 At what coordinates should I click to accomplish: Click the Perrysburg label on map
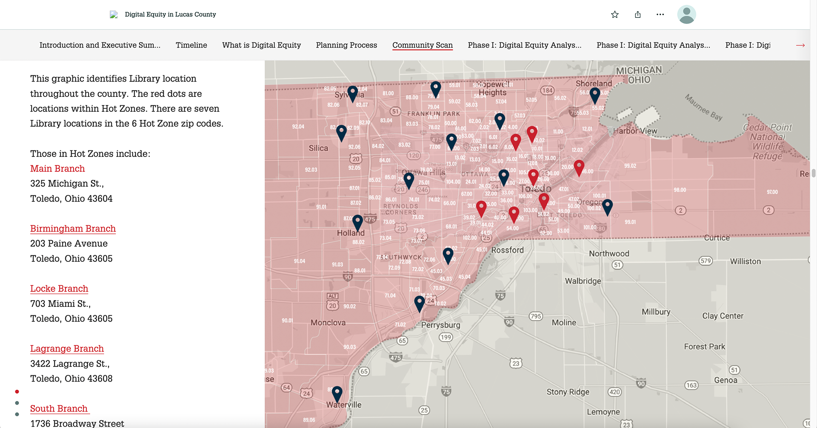click(x=440, y=325)
